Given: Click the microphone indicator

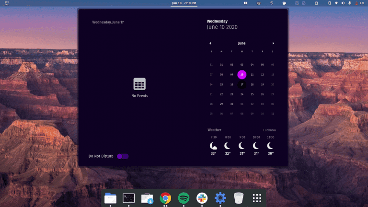Looking at the screenshot, I should point(350,3).
